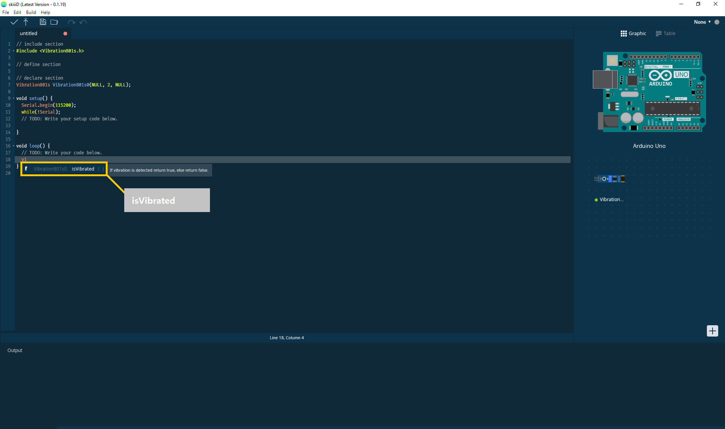Image resolution: width=725 pixels, height=429 pixels.
Task: Click the plus add module button
Action: pos(712,331)
